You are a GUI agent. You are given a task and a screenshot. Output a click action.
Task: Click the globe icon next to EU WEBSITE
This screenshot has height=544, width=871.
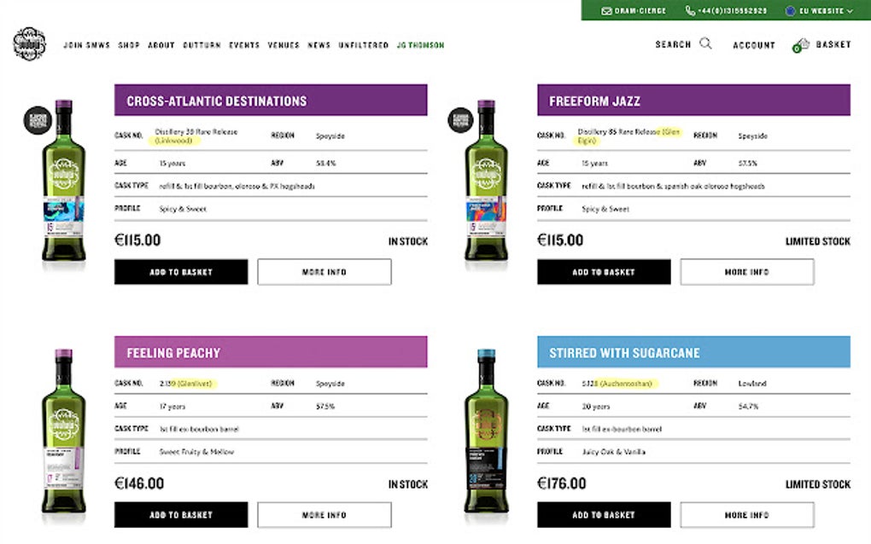pos(792,11)
